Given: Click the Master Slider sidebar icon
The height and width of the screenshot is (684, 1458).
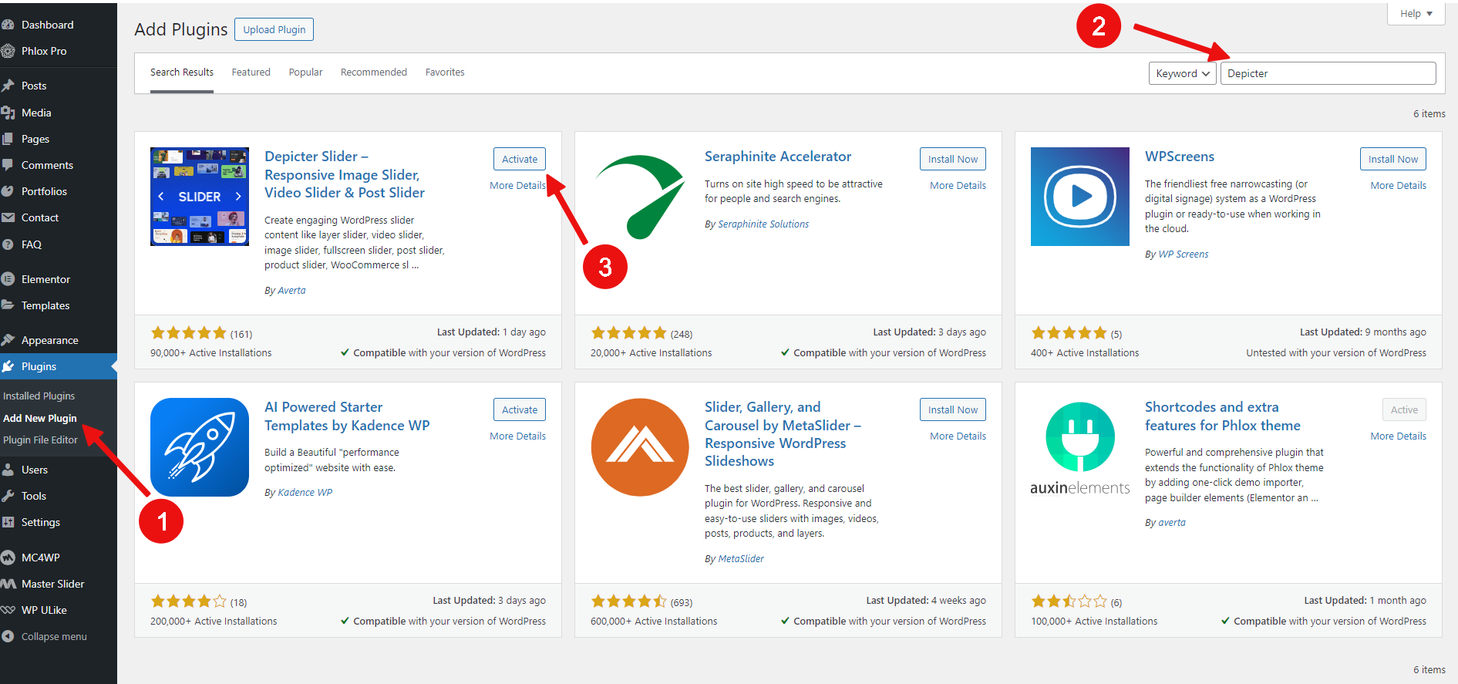Looking at the screenshot, I should click(x=8, y=584).
